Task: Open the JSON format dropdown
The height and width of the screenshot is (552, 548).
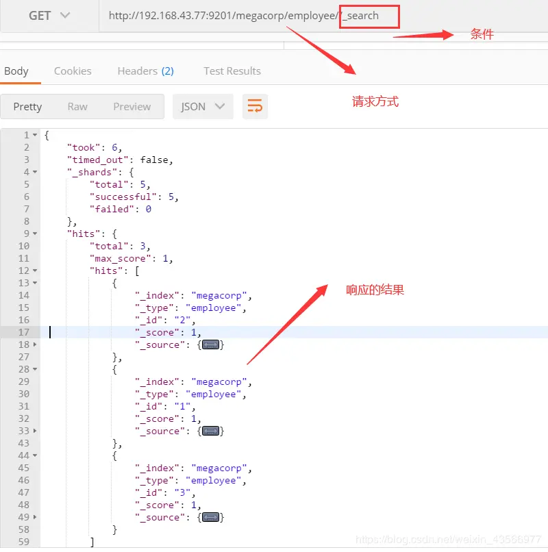Action: pos(203,107)
